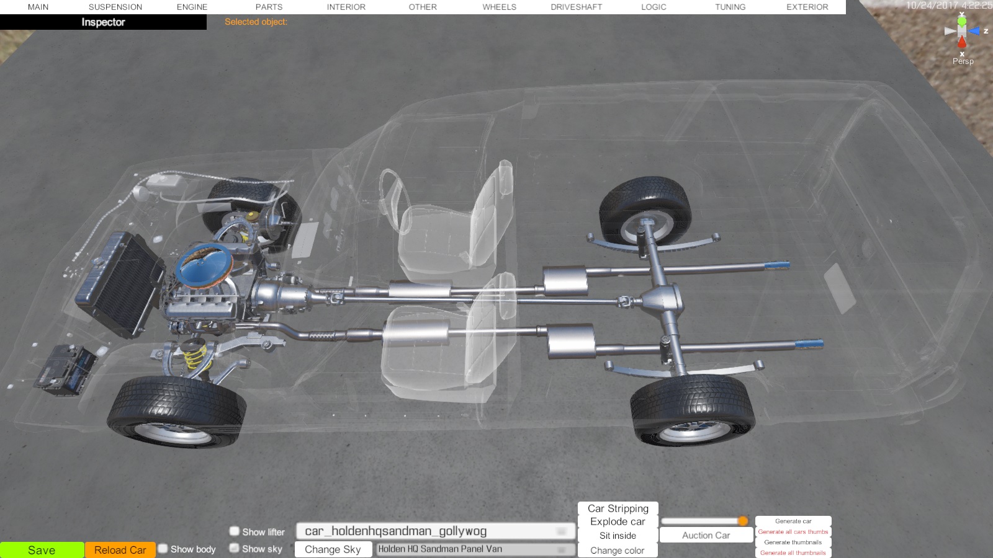The width and height of the screenshot is (993, 558).
Task: Toggle the Show body checkbox
Action: pyautogui.click(x=163, y=549)
